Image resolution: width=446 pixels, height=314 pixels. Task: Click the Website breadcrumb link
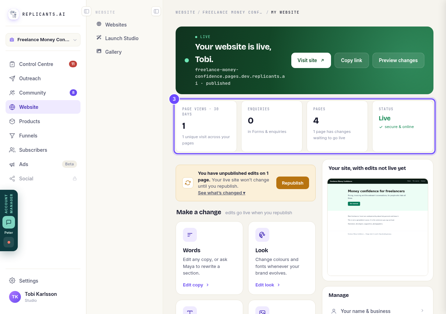185,12
